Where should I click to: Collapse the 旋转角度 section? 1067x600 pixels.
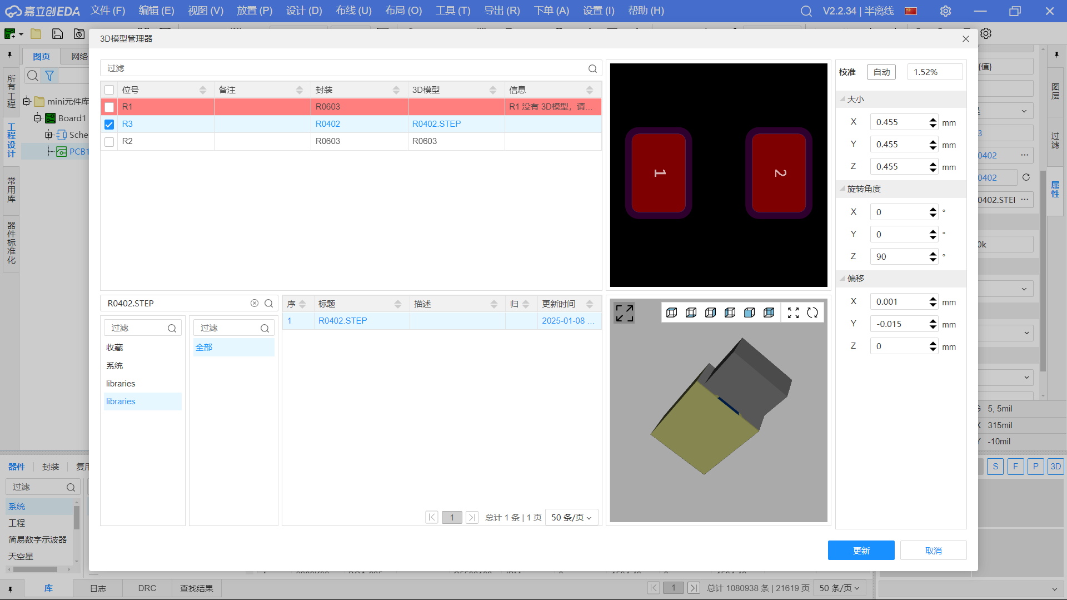click(842, 189)
